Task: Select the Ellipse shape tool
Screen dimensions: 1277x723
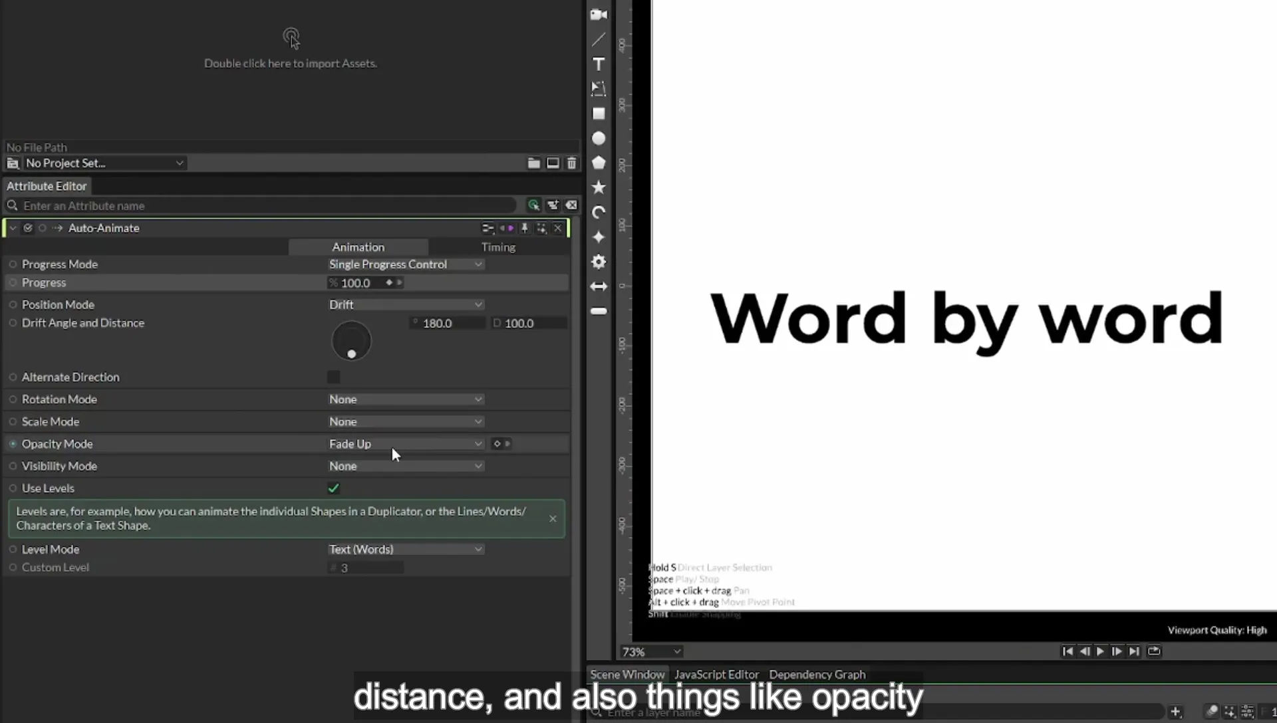Action: (x=599, y=138)
